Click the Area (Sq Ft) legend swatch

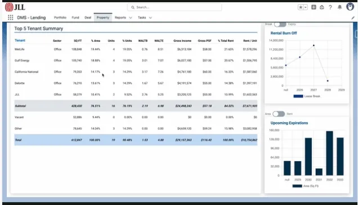[x=297, y=186]
